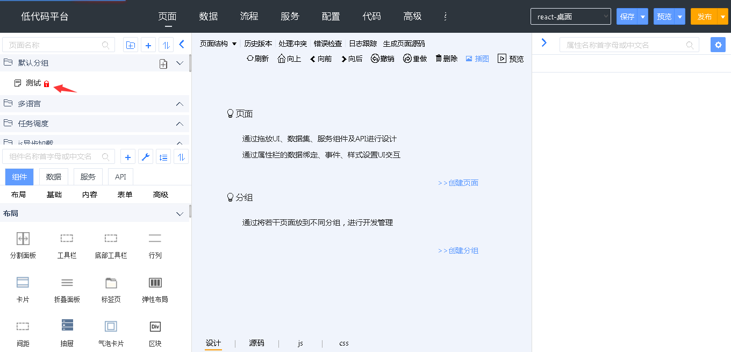The image size is (731, 352).
Task: Follow the >>创建页面 link
Action: pos(458,183)
